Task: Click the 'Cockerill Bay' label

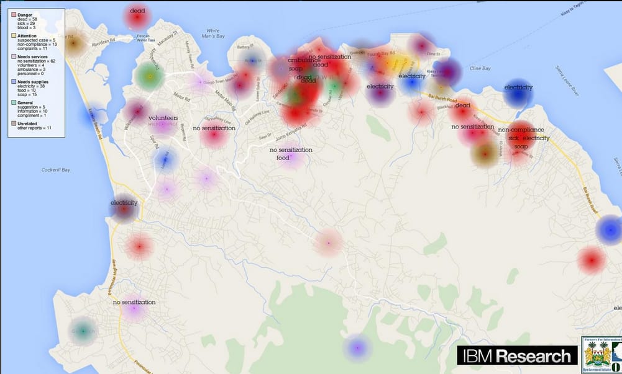Action: 56,170
